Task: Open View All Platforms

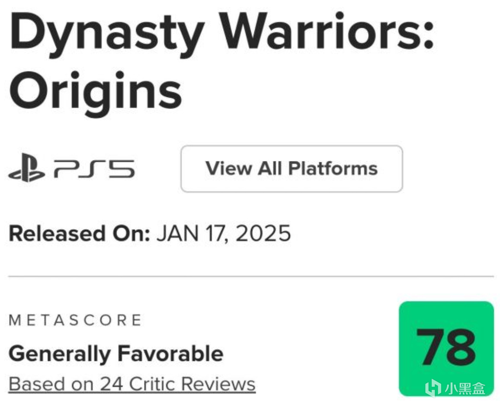Action: [x=292, y=169]
